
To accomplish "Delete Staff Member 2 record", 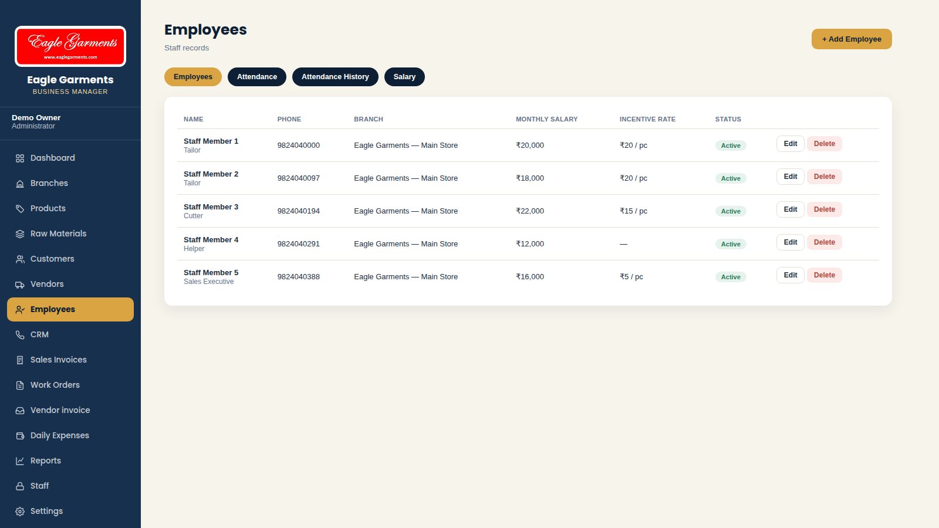I will coord(825,177).
